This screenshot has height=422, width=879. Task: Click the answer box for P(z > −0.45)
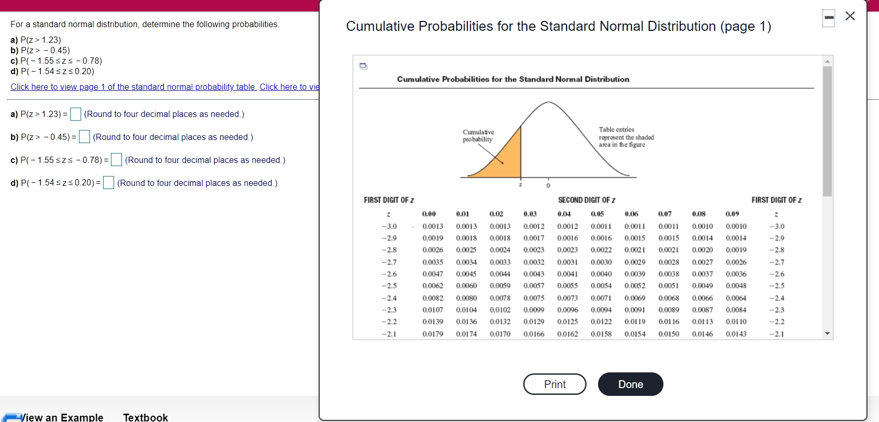point(84,137)
